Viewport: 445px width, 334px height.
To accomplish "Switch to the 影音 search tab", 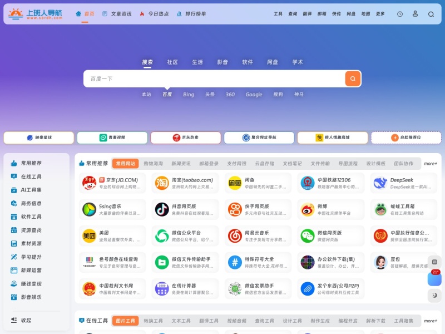I will (x=222, y=62).
